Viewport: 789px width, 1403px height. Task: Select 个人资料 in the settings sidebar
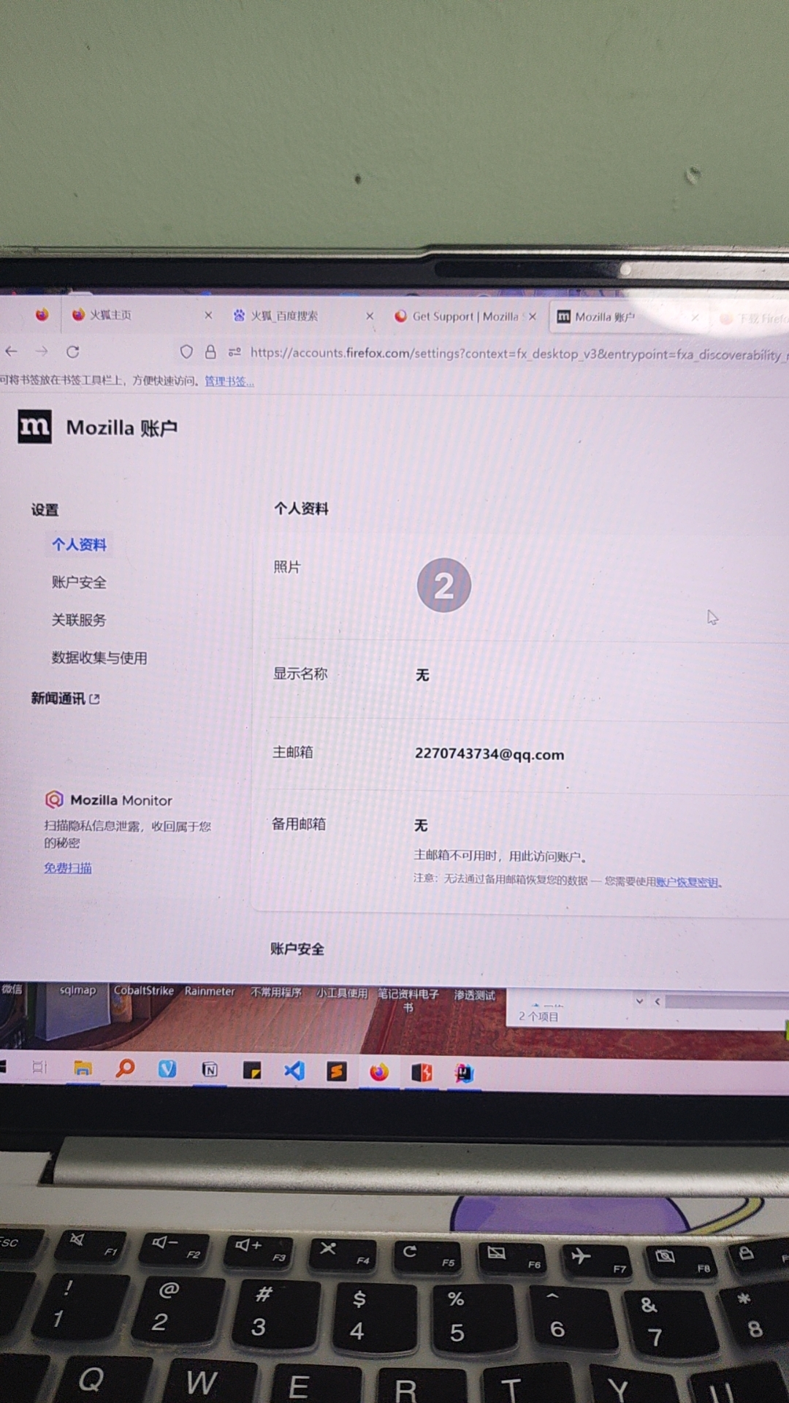[79, 544]
